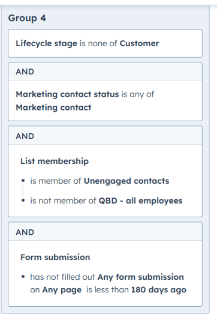The height and width of the screenshot is (317, 217).
Task: Click the 'is any of' operator text
Action: 138,94
